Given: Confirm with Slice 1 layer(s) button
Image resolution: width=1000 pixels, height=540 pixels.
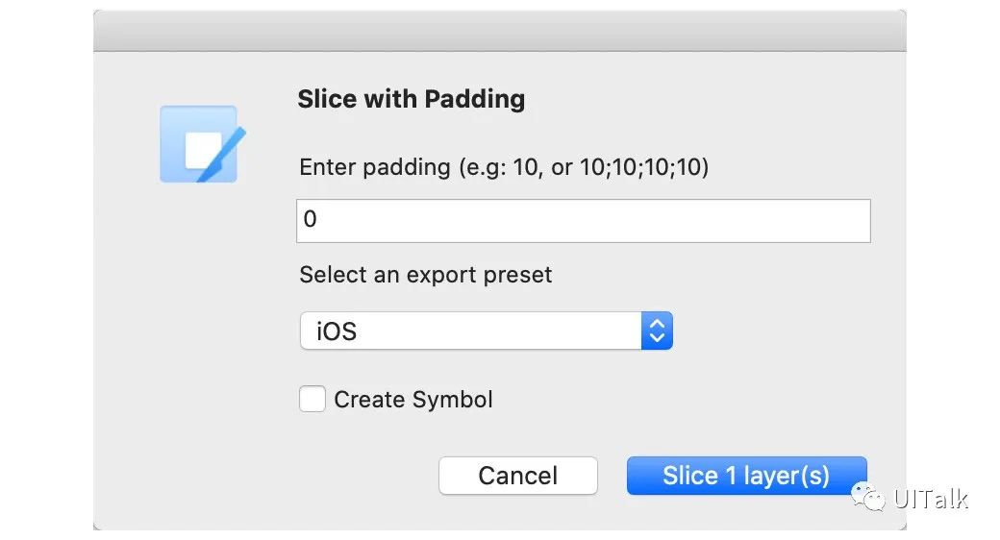Looking at the screenshot, I should pos(747,476).
